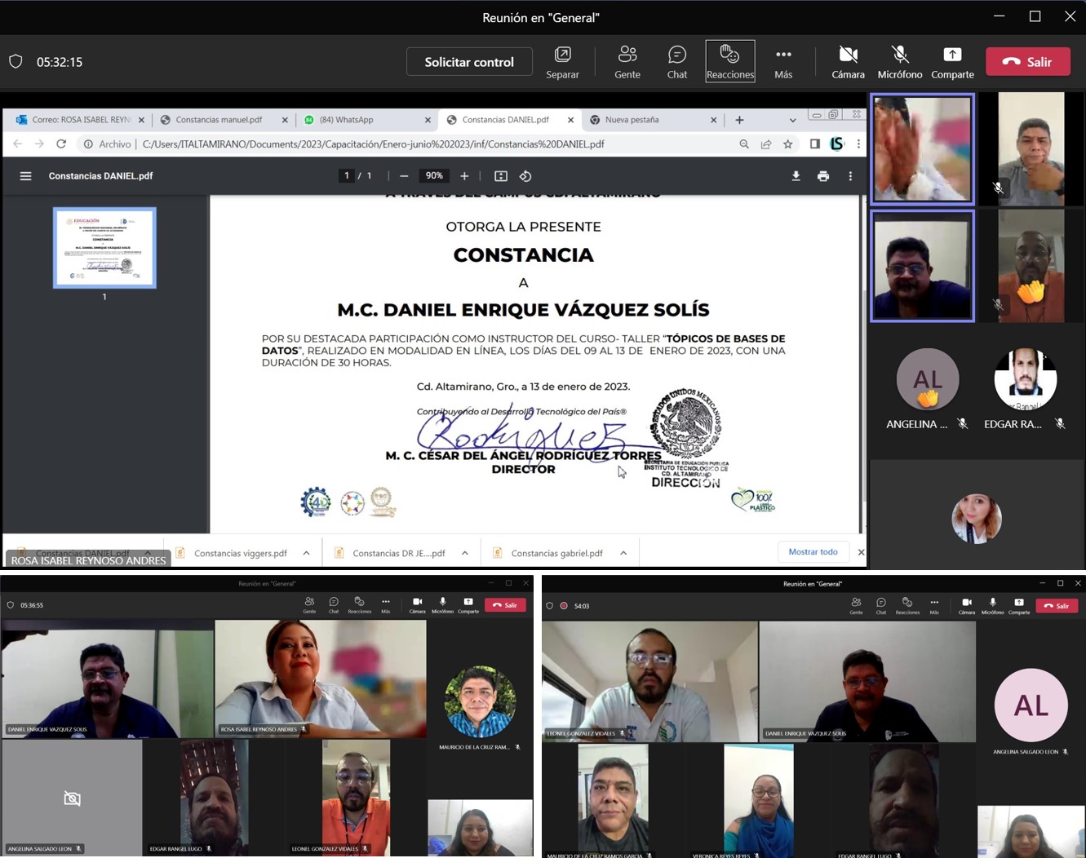Rotate the PDF counterclockwise
1086x858 pixels.
[525, 176]
